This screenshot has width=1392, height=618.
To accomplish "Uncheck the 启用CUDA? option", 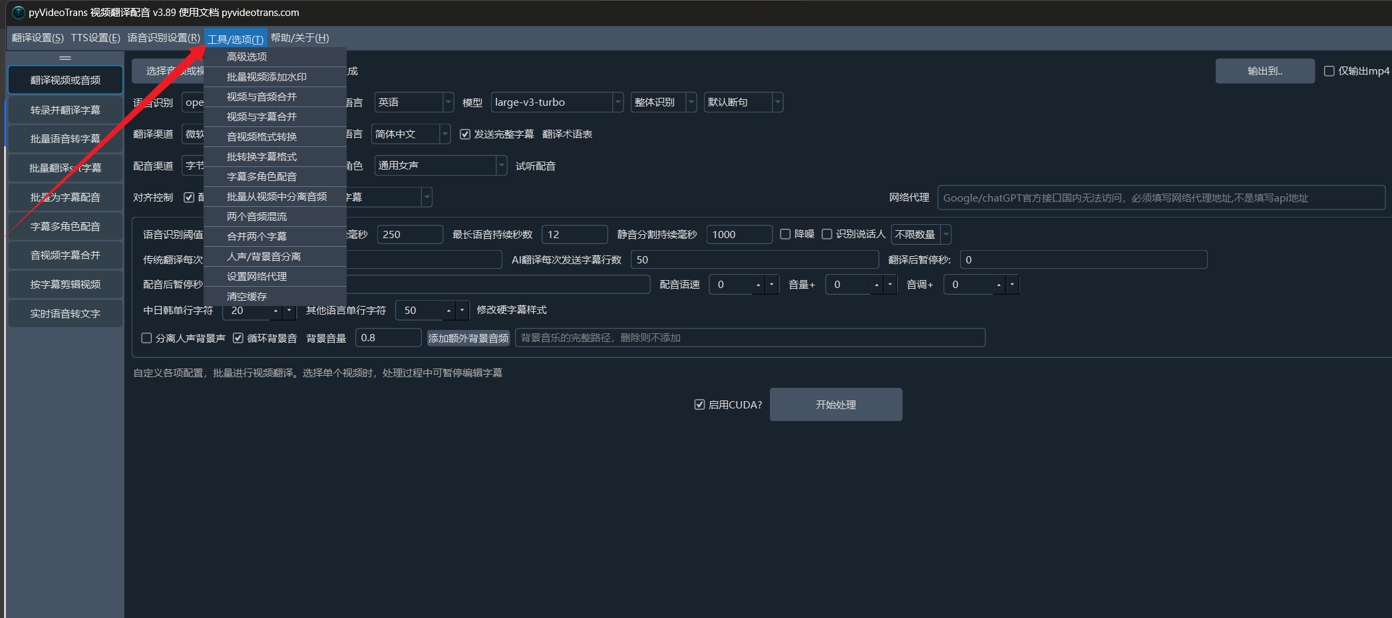I will (x=699, y=404).
